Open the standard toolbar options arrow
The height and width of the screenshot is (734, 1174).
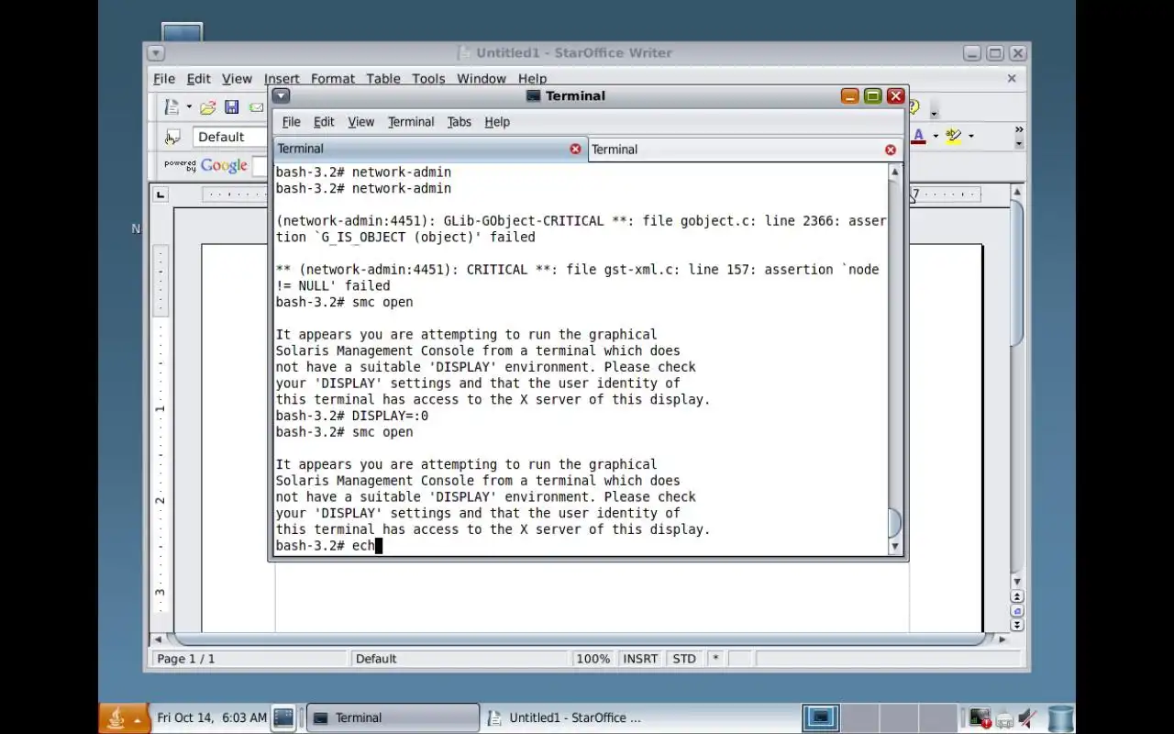click(935, 114)
